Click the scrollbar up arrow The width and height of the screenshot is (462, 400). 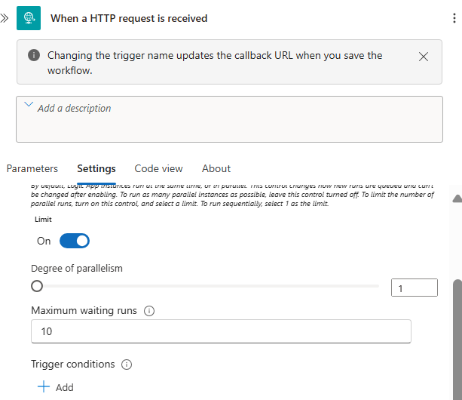click(x=456, y=198)
